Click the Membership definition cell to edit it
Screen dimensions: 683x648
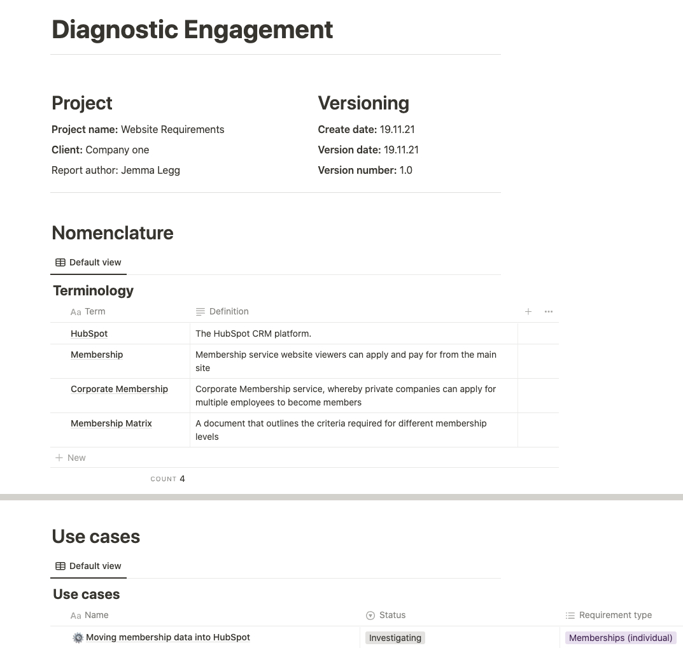click(x=346, y=361)
